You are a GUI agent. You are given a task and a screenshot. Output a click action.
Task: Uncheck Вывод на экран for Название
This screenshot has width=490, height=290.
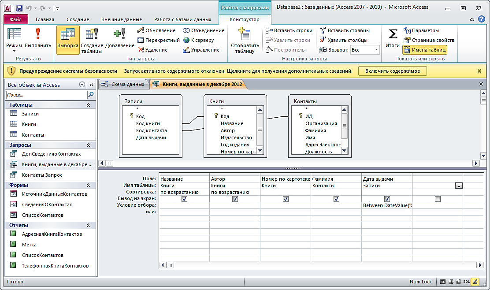[x=184, y=199]
